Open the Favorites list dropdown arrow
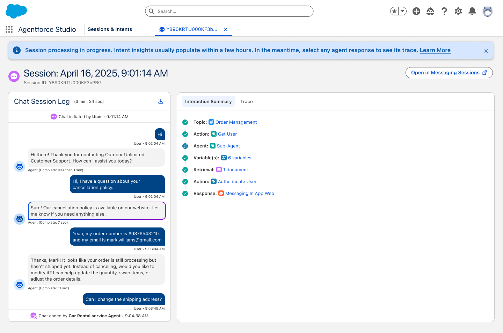Viewport: 503px width, 333px height. point(402,11)
